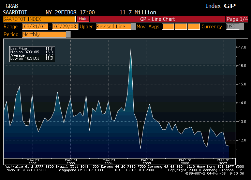Click the 14.0 y-axis label
Image resolution: width=251 pixels, height=180 pixels.
coord(242,103)
